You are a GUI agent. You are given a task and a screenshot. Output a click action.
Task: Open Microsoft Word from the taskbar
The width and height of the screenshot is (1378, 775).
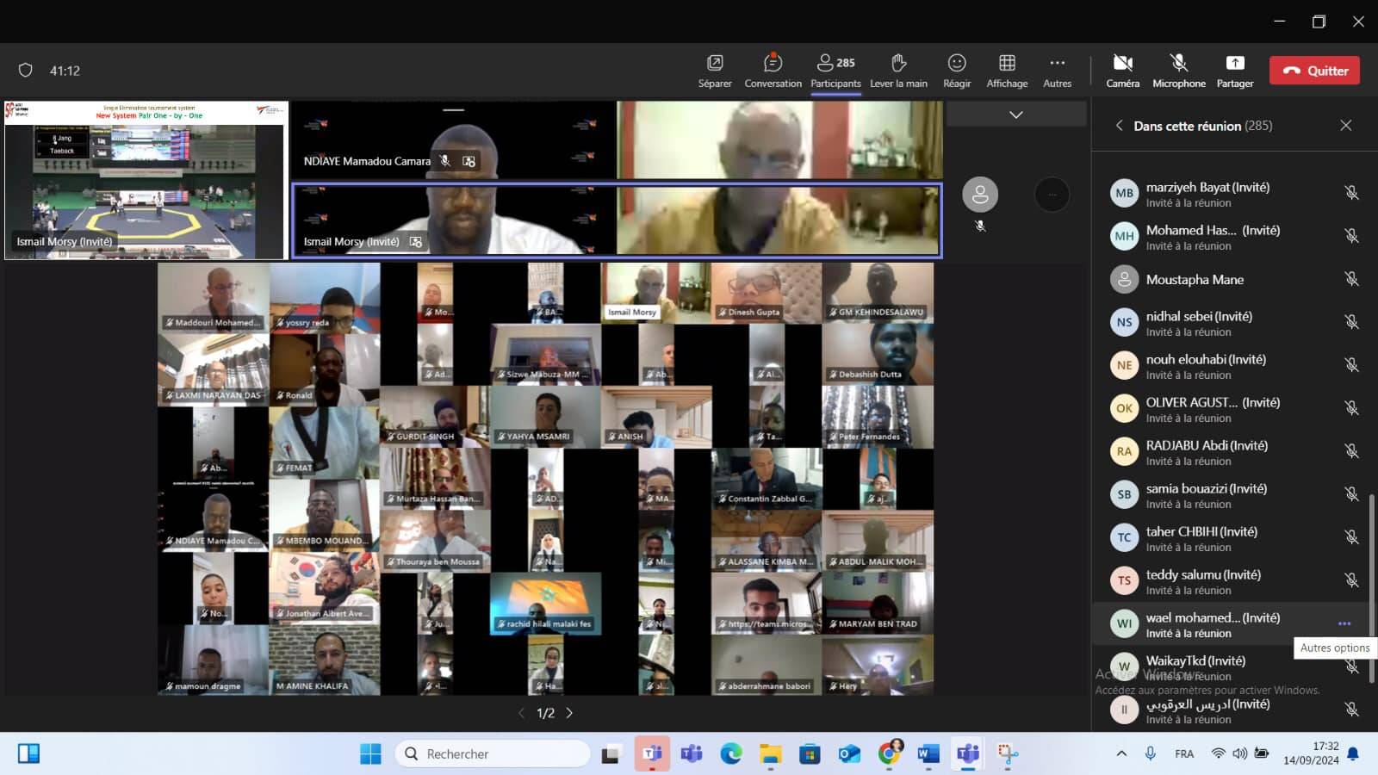(928, 754)
